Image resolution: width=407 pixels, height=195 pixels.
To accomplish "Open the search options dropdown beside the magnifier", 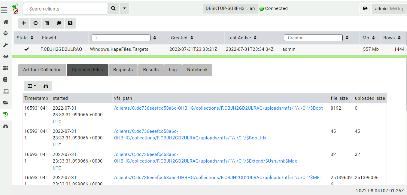I will click(124, 8).
